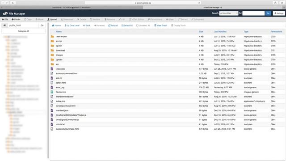The height and width of the screenshot is (161, 286).
Task: Click the Download toolbar button
Action: coord(67,19)
